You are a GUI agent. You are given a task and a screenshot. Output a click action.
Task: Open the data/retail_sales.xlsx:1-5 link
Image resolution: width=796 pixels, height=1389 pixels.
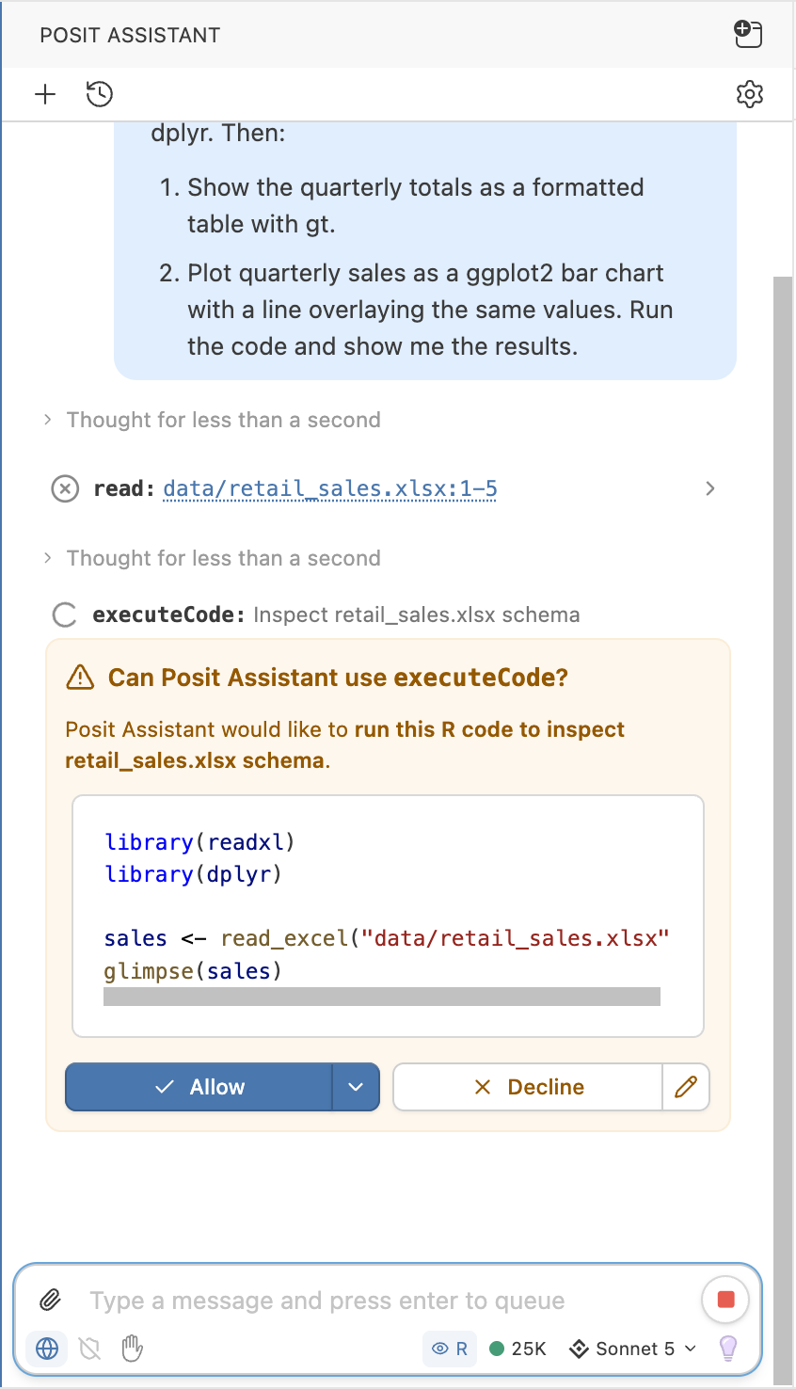point(330,488)
